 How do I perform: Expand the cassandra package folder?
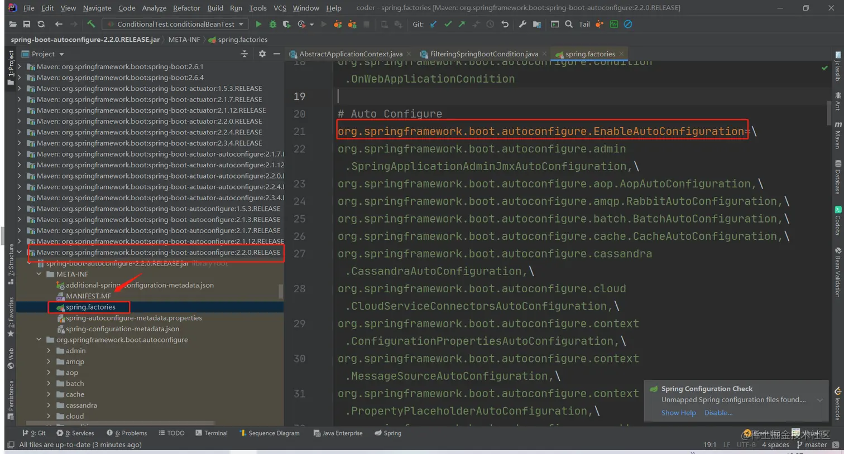(49, 405)
